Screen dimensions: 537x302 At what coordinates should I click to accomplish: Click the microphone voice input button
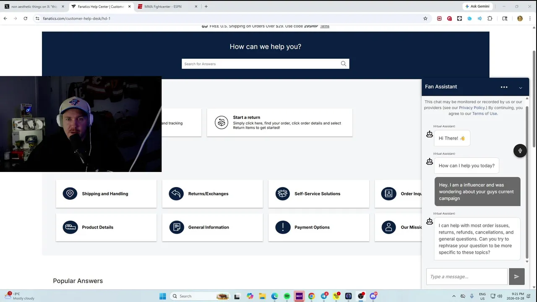tap(520, 151)
